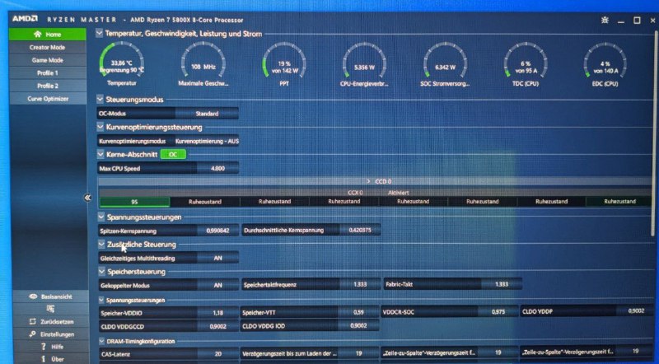
Task: Click the gear-like icon in the title bar
Action: pos(605,20)
